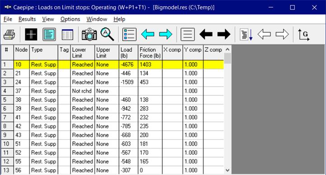
Task: Open the Results menu
Action: [27, 19]
